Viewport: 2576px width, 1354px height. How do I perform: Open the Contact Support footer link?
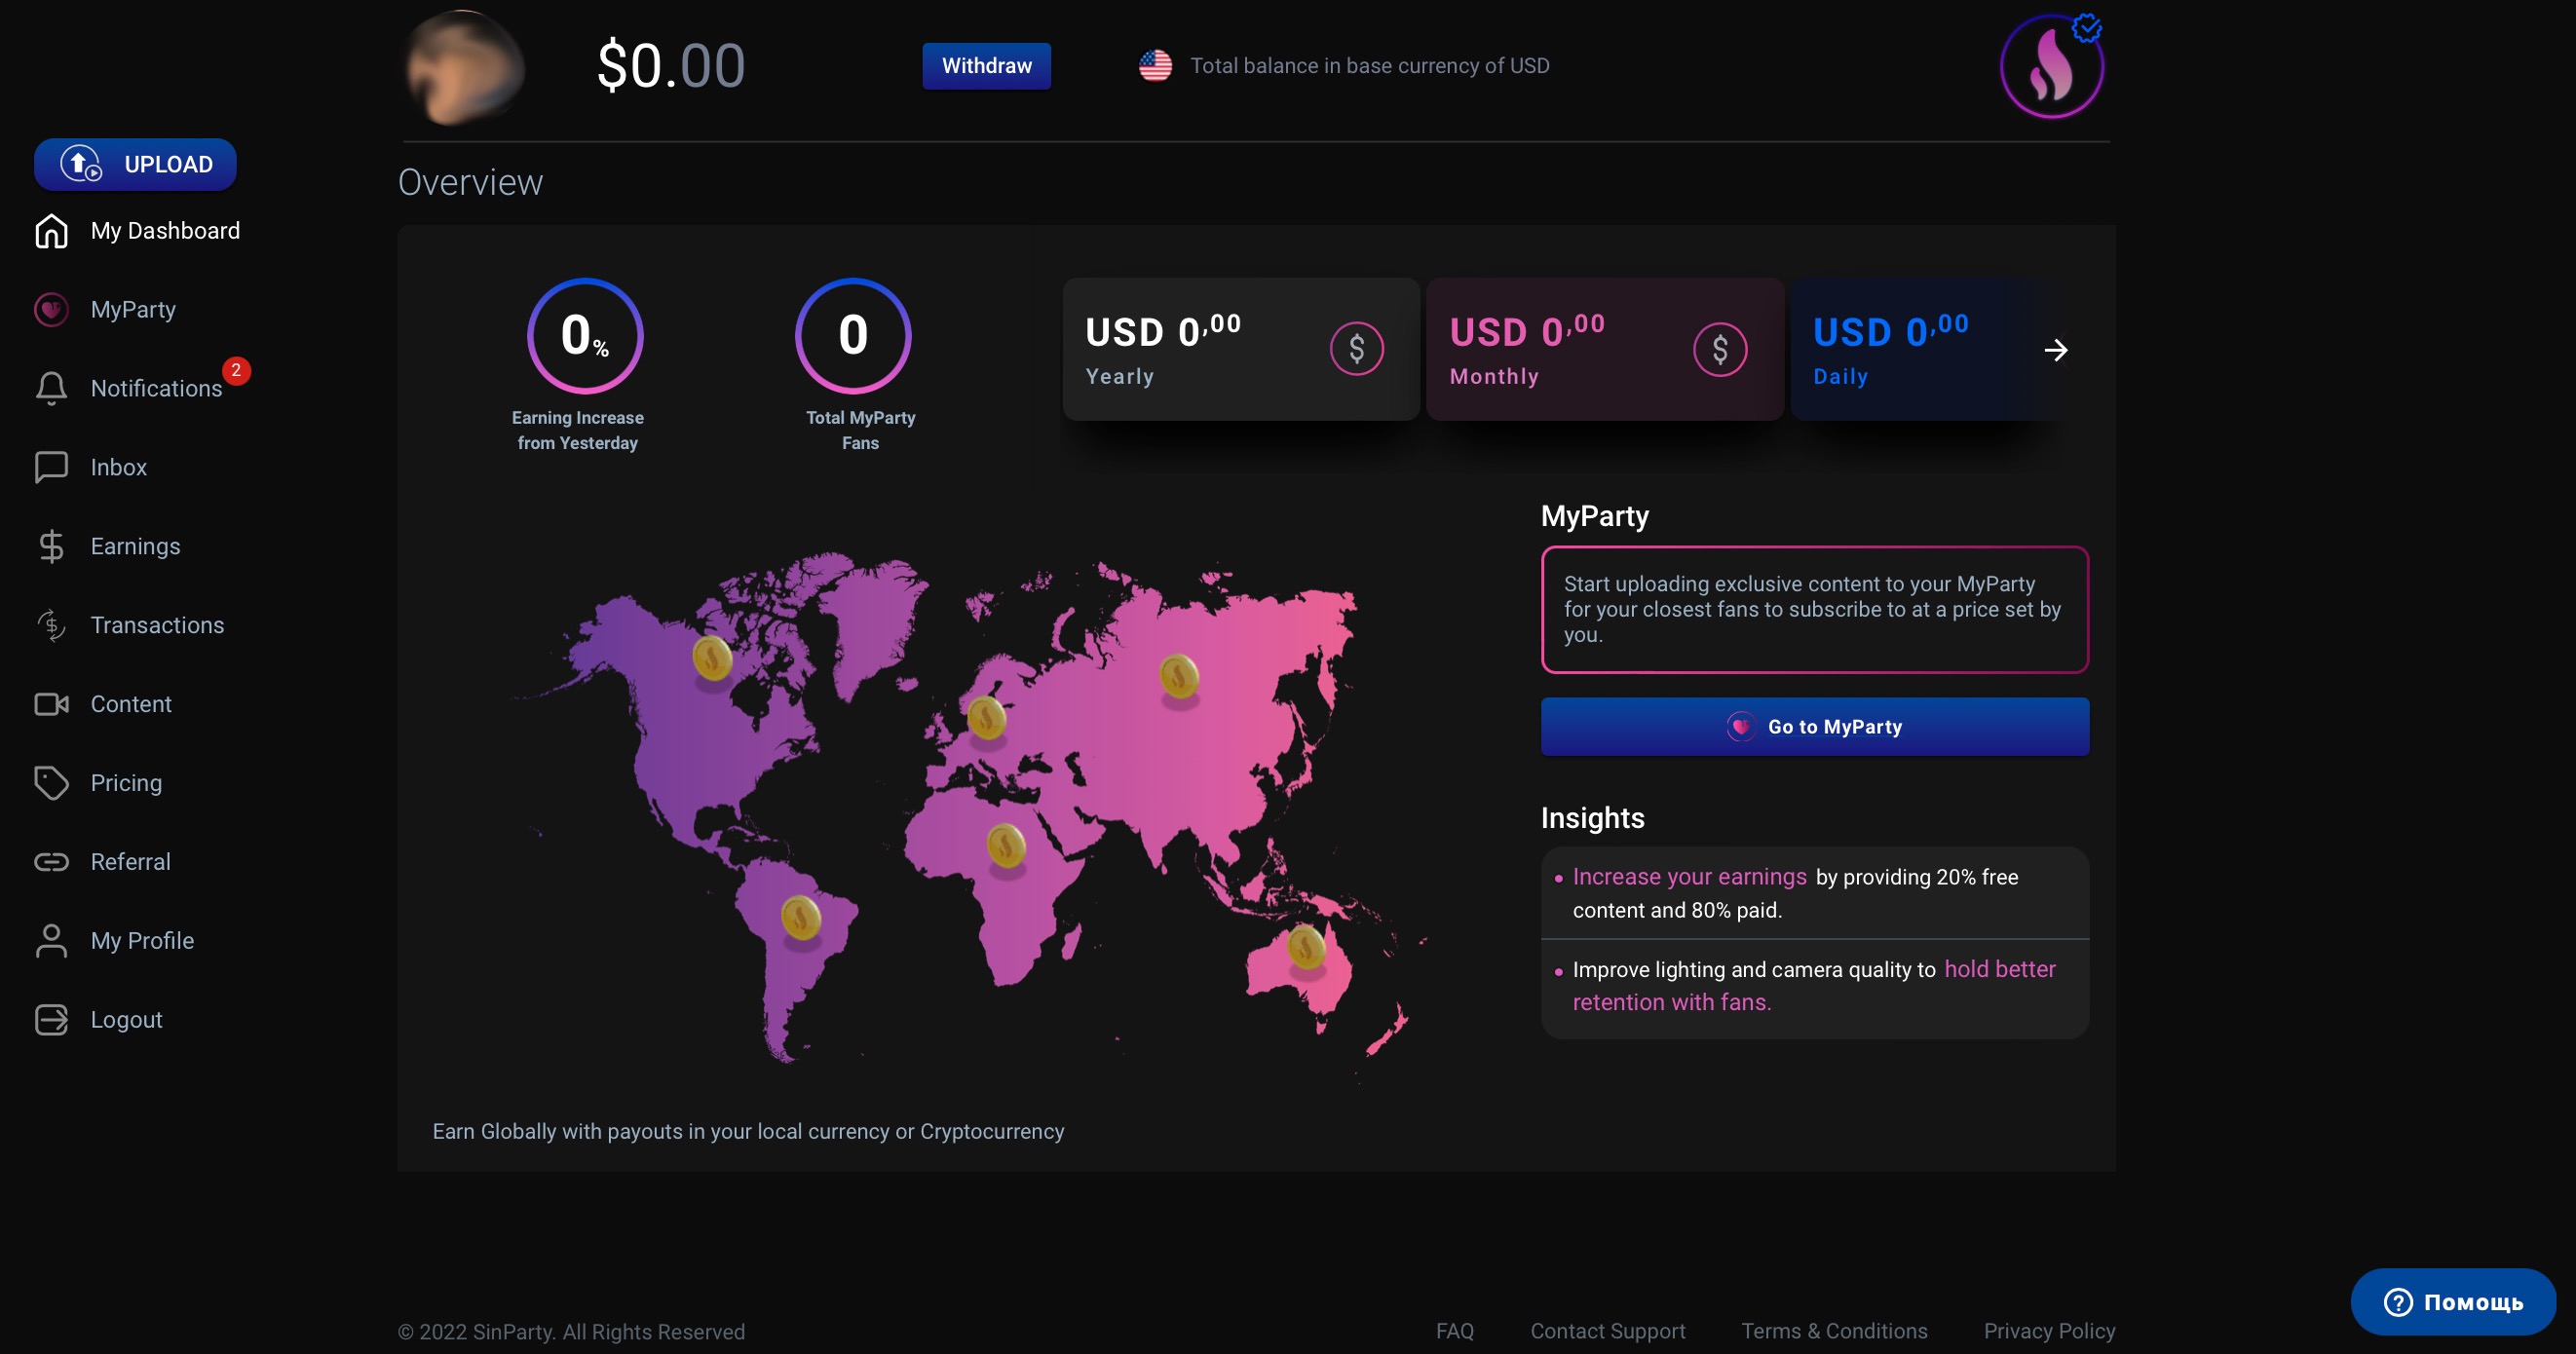pyautogui.click(x=1607, y=1331)
